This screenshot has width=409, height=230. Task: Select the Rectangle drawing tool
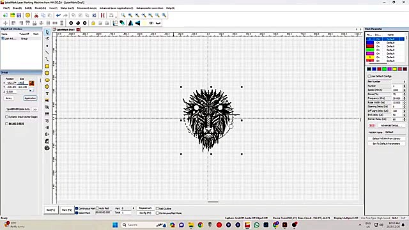[x=47, y=66]
